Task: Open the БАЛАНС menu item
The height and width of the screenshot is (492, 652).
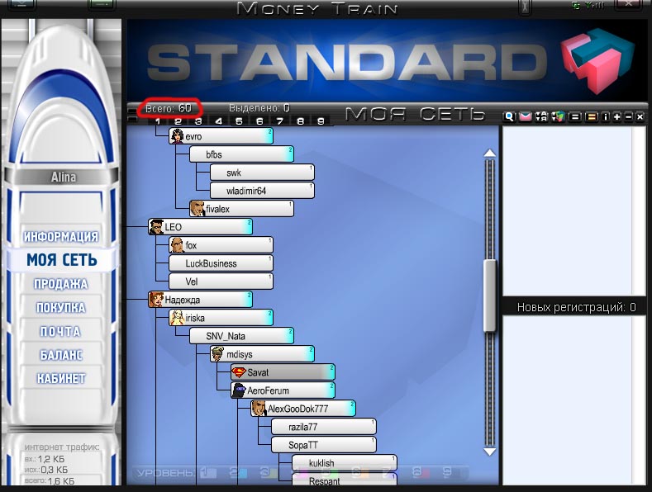Action: click(x=61, y=355)
